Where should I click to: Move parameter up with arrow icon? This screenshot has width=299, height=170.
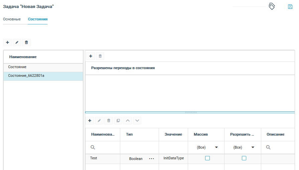coord(128,120)
